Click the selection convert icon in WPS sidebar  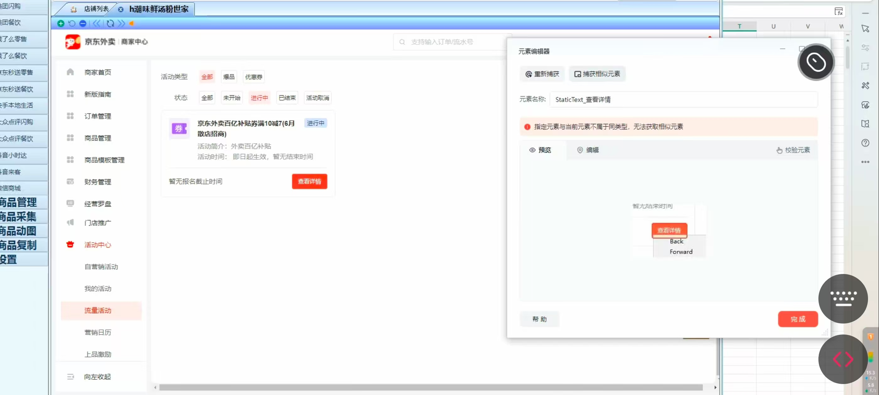[x=865, y=66]
